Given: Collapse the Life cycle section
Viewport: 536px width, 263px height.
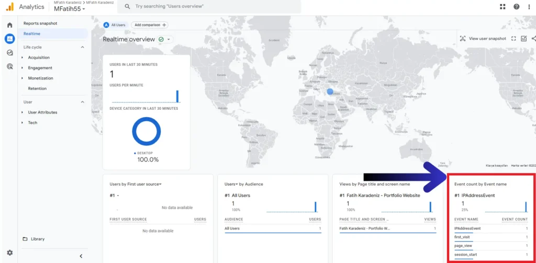Looking at the screenshot, I should [x=82, y=47].
